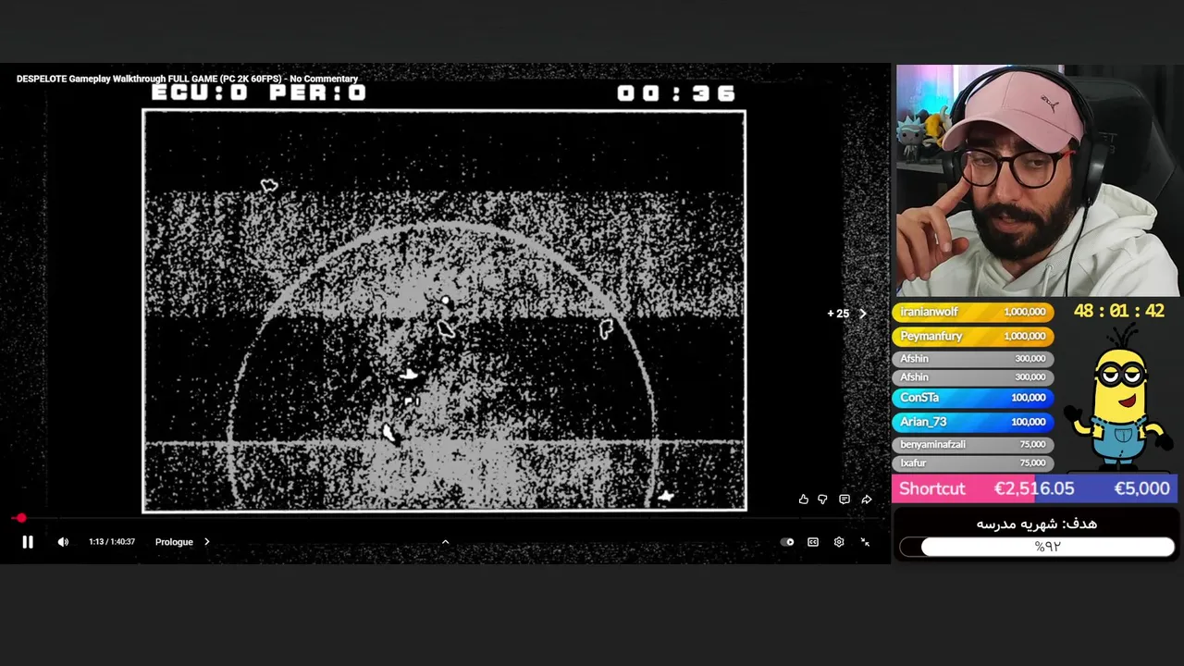
Task: Click Peymanfury donor bar
Action: click(x=973, y=336)
